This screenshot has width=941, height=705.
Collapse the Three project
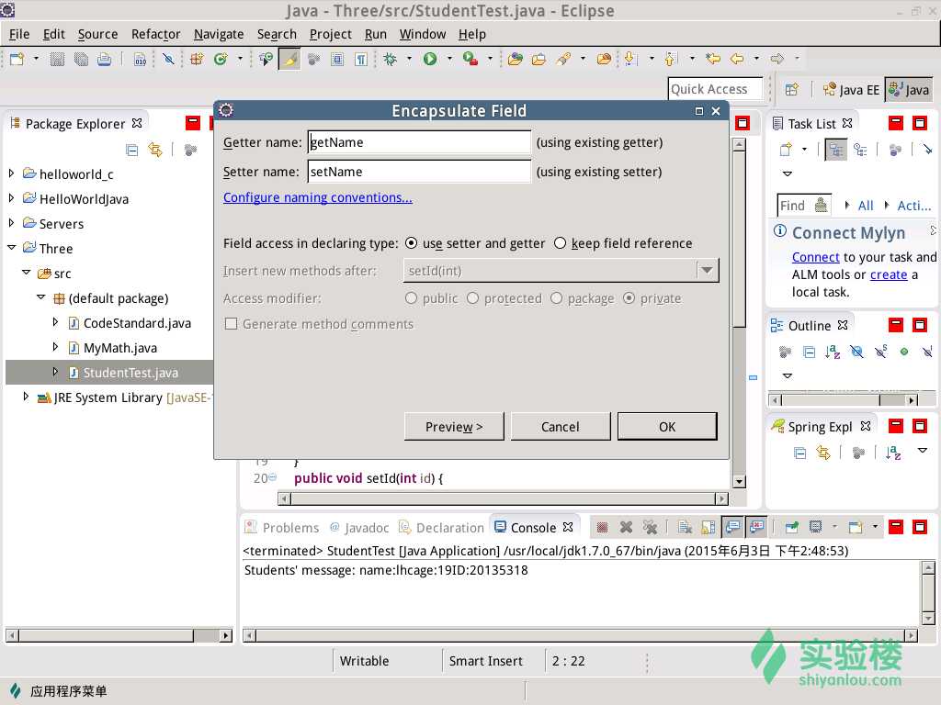(x=11, y=248)
